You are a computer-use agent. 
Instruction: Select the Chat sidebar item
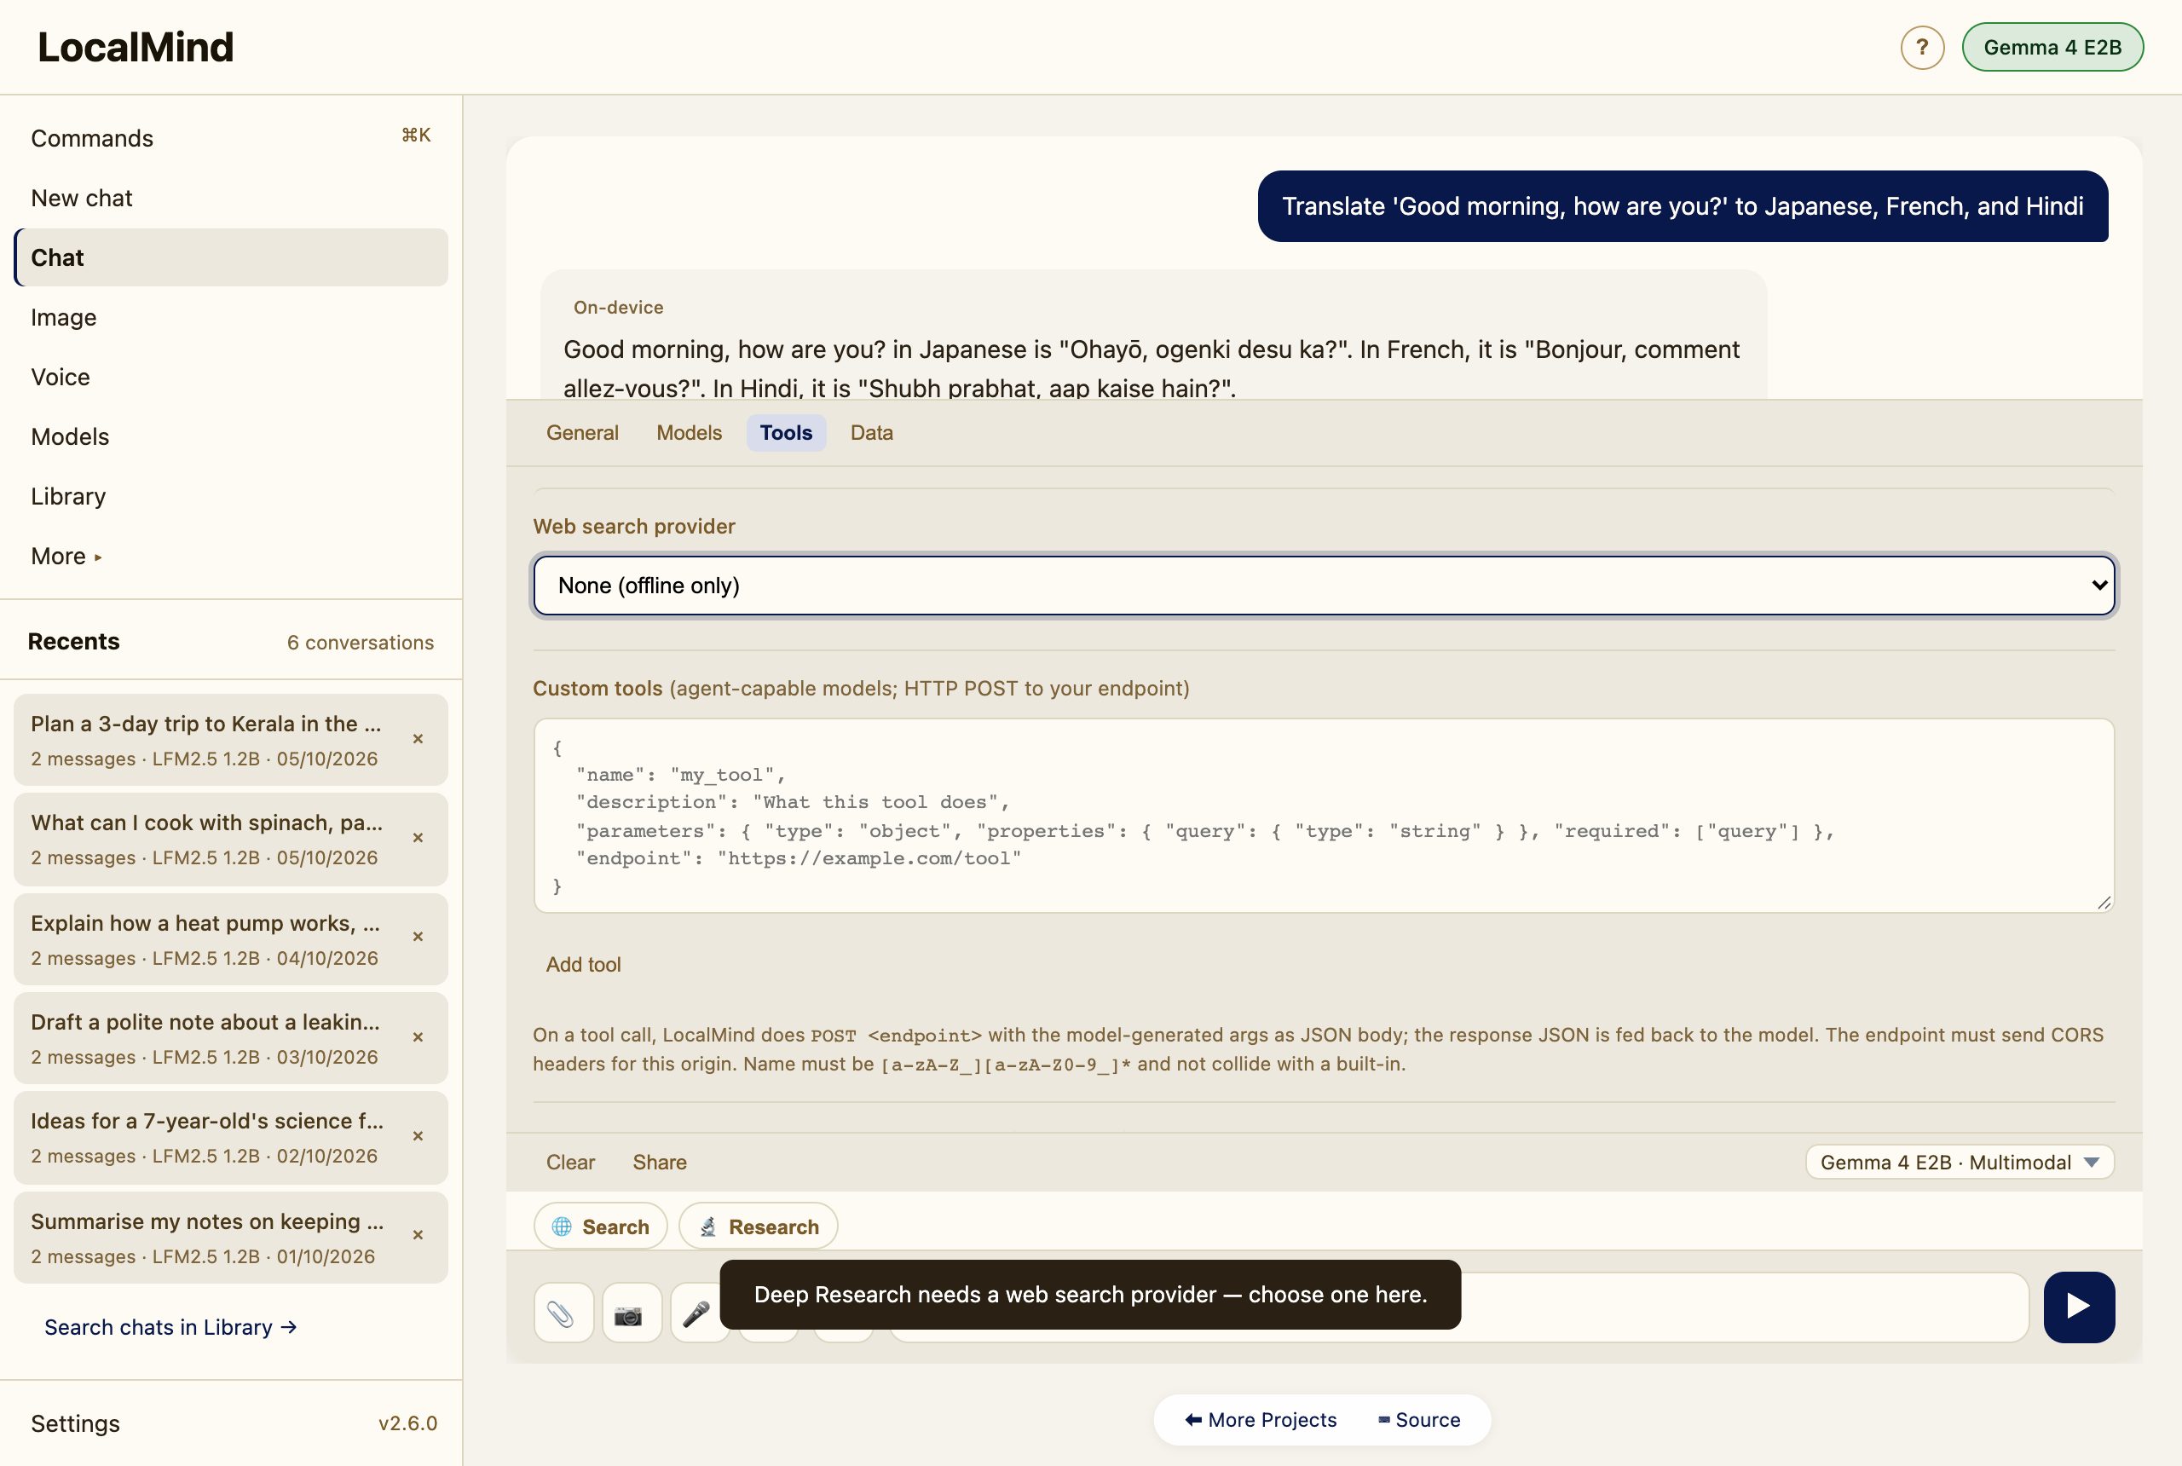231,258
